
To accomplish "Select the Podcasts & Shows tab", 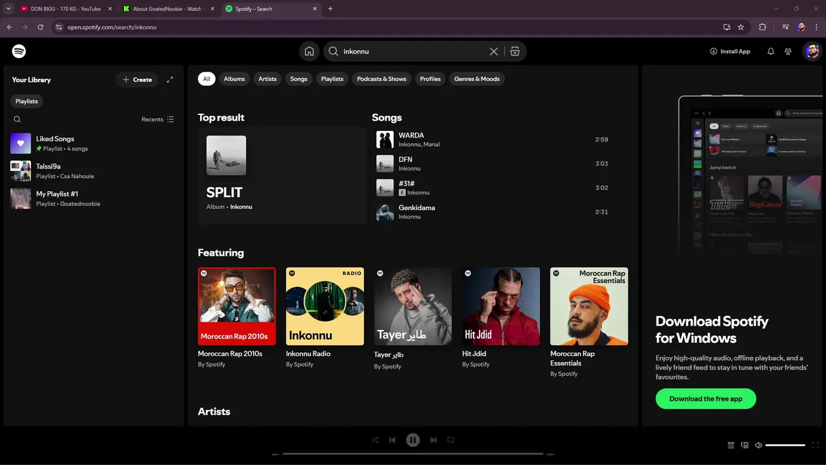I will (x=382, y=79).
